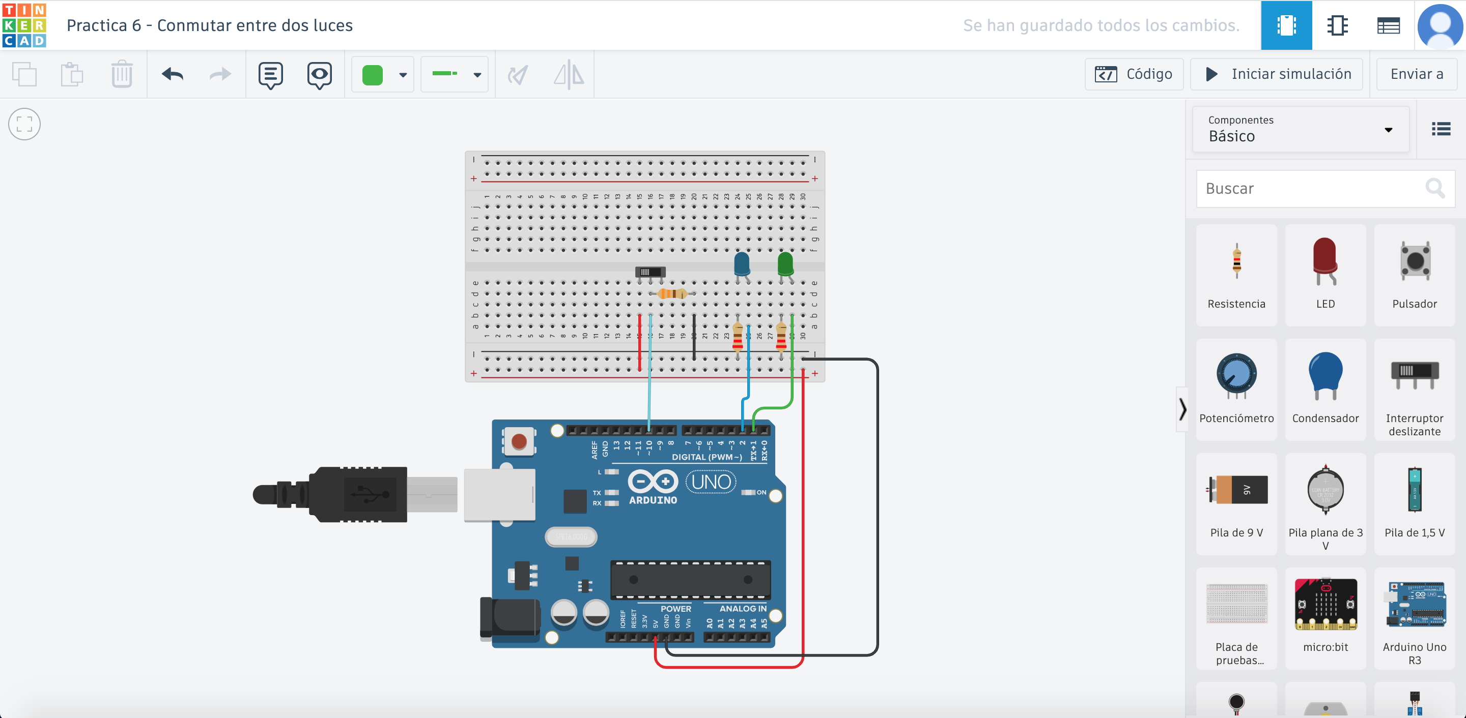Screen dimensions: 1466x718
Task: Click the zoom to fit icon
Action: pos(24,124)
